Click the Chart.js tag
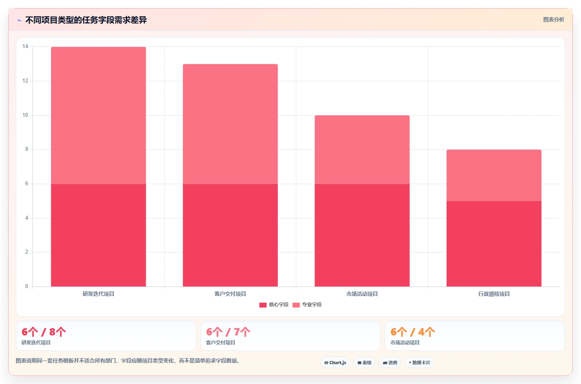Viewport: 581px width, 384px height. 335,363
